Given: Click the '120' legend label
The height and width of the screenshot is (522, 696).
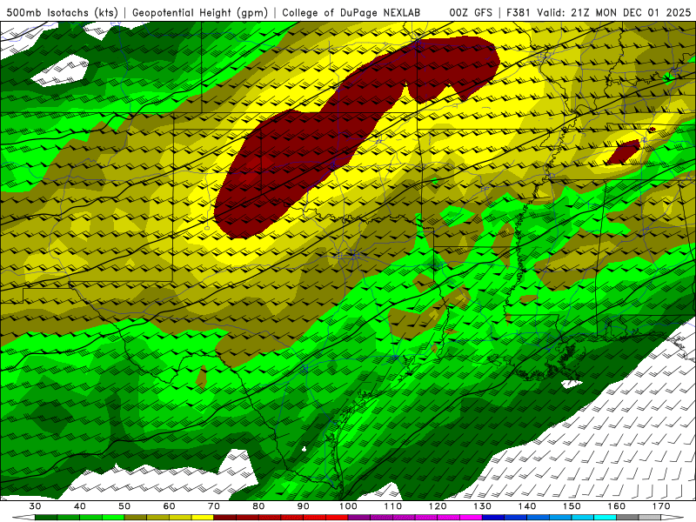Looking at the screenshot, I should [438, 506].
